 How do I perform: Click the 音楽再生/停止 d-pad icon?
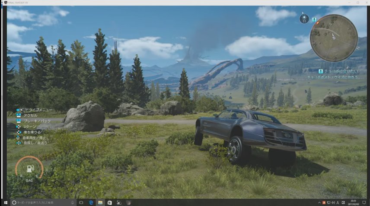pos(18,138)
